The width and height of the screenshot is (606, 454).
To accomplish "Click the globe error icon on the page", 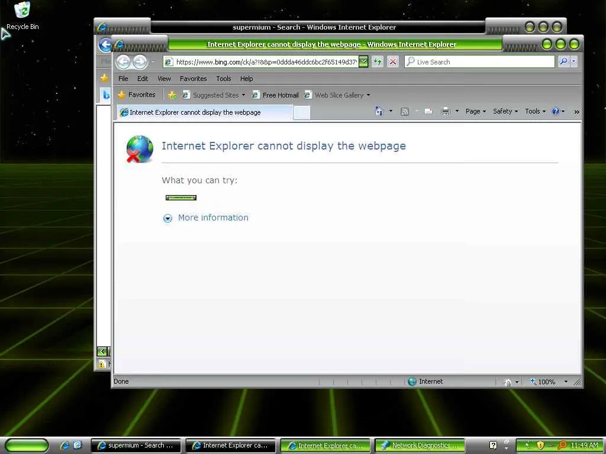I will (140, 148).
